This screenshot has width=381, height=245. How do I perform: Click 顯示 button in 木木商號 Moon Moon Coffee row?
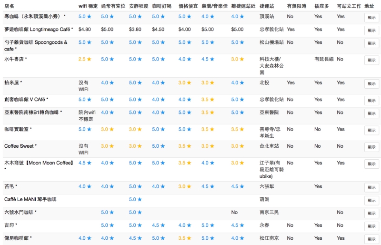(x=371, y=164)
